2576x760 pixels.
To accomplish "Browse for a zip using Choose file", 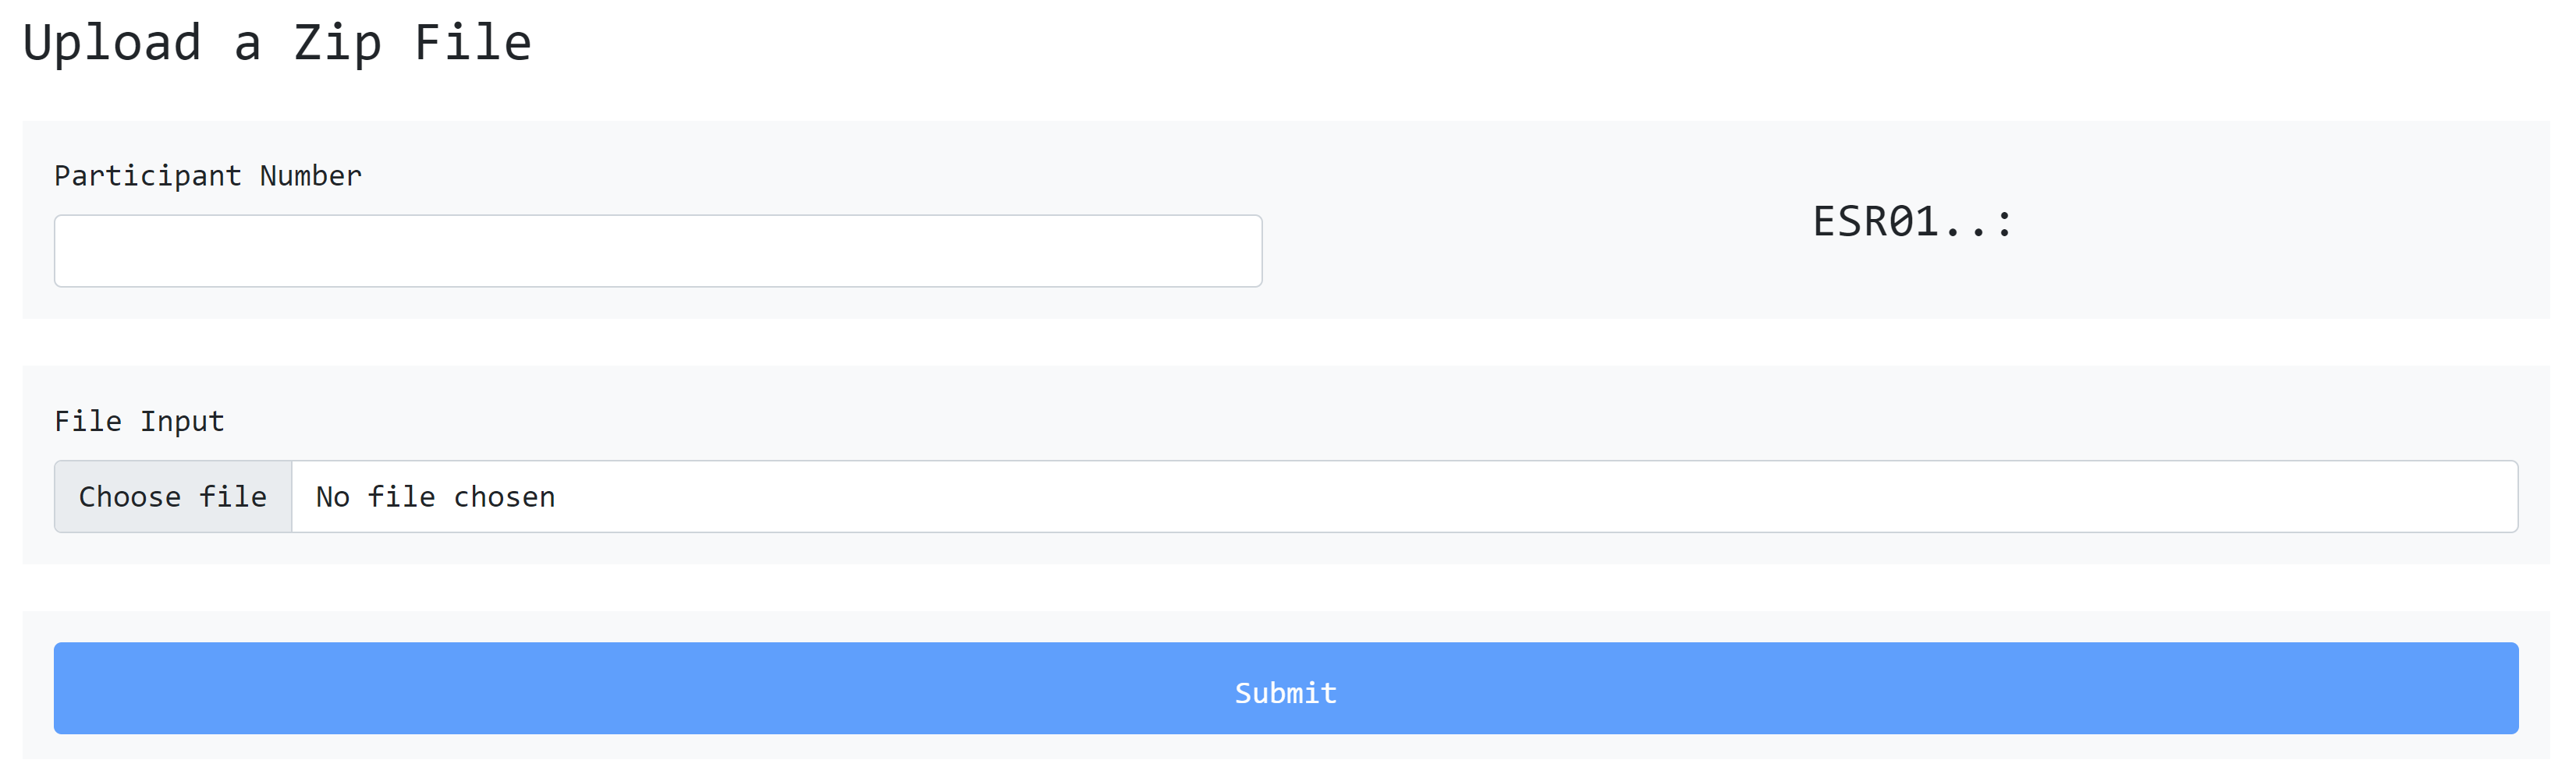I will point(173,497).
